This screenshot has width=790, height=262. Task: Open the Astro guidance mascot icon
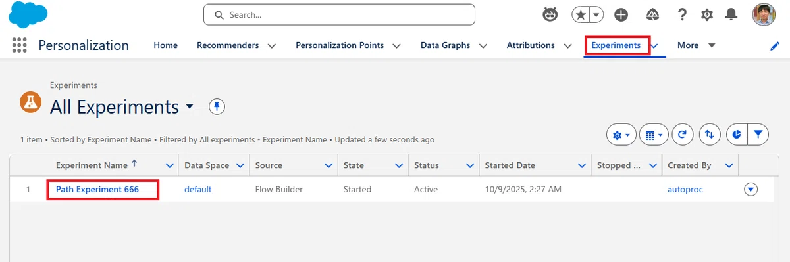pyautogui.click(x=551, y=14)
